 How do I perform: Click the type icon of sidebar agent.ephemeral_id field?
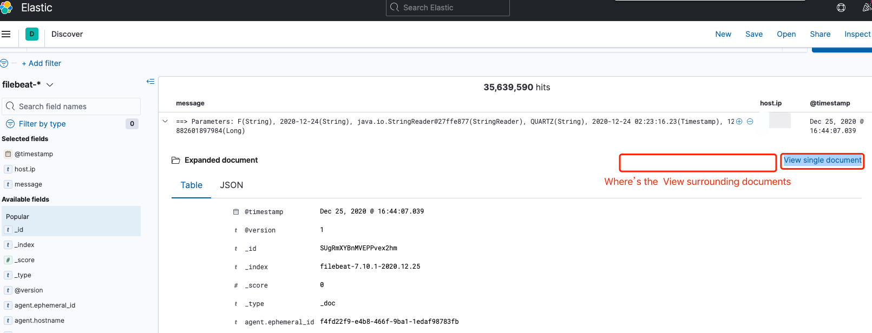(8, 305)
